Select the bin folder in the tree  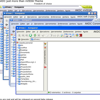click(22, 45)
